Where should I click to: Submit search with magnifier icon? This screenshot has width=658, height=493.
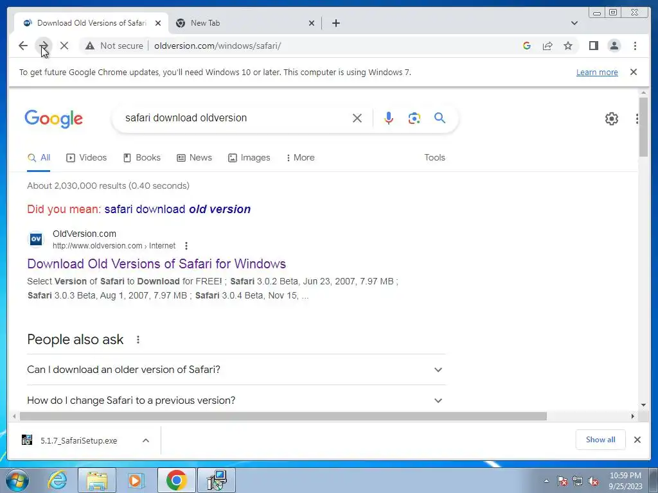tap(440, 118)
